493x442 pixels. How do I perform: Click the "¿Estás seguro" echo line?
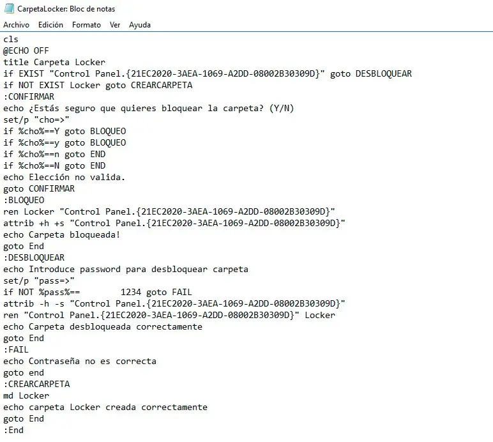click(x=148, y=108)
